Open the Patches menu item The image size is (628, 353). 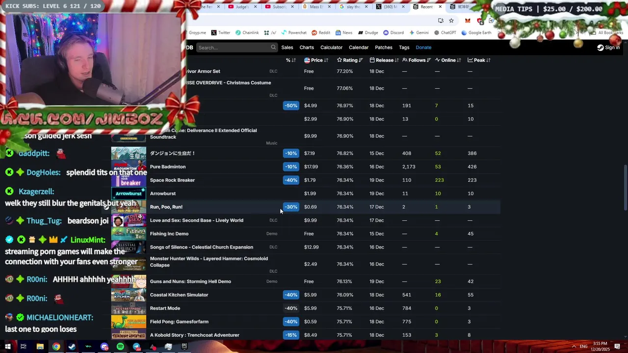(384, 48)
